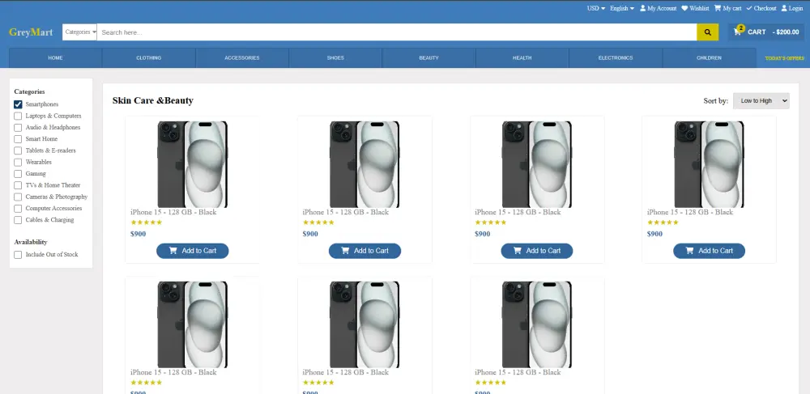Screen dimensions: 810x394
Task: Tick Cameras & Photography checkbox
Action: 18,197
